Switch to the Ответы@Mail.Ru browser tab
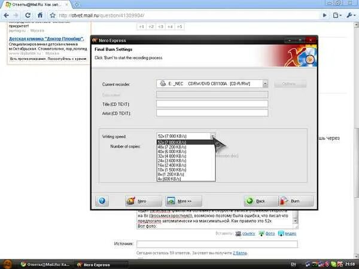 pos(36,5)
